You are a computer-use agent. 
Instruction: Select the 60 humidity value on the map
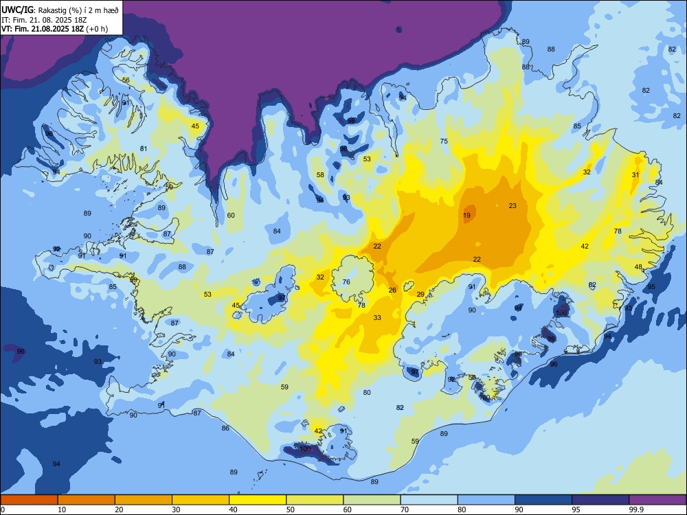(231, 215)
